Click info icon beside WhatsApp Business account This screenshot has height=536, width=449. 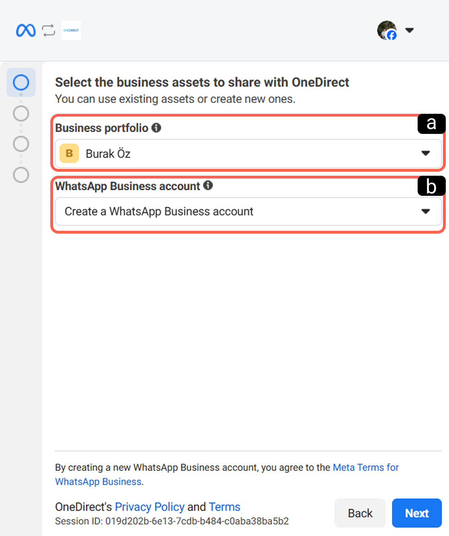click(x=208, y=185)
